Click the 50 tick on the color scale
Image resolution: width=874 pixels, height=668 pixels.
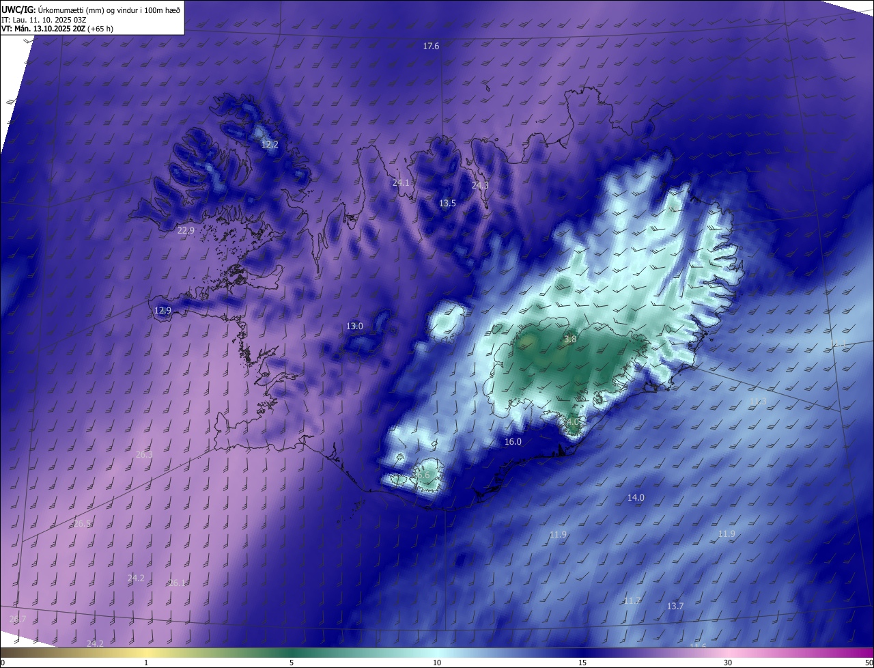coord(869,663)
